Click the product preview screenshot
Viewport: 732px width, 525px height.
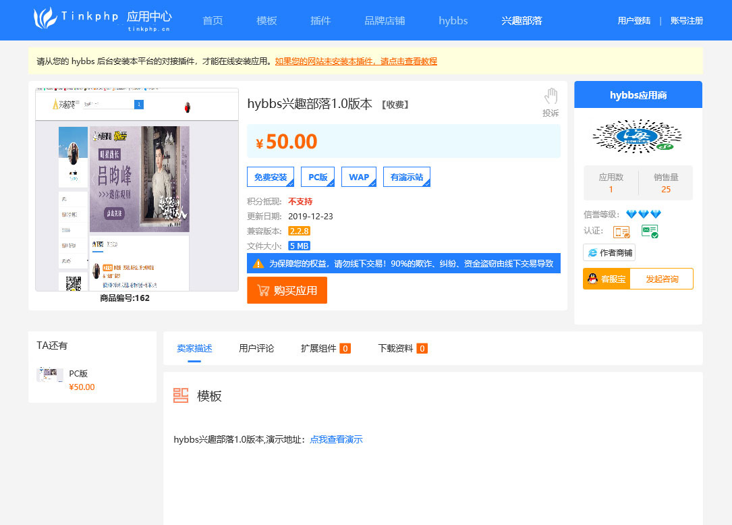(137, 189)
